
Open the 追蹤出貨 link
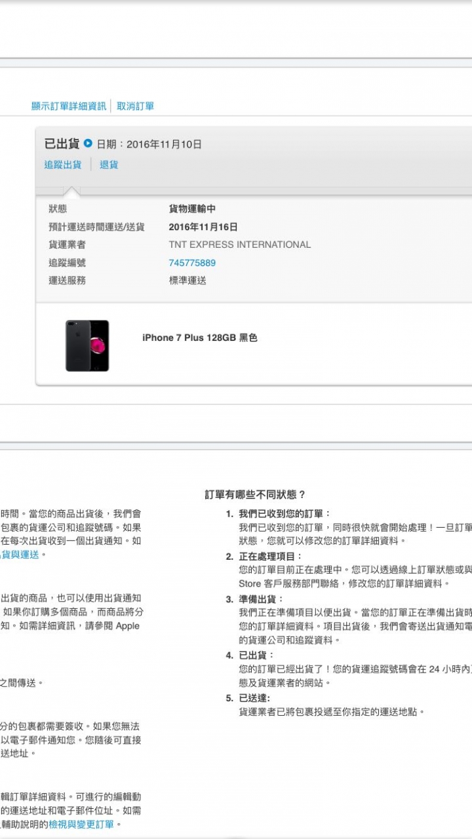click(63, 165)
